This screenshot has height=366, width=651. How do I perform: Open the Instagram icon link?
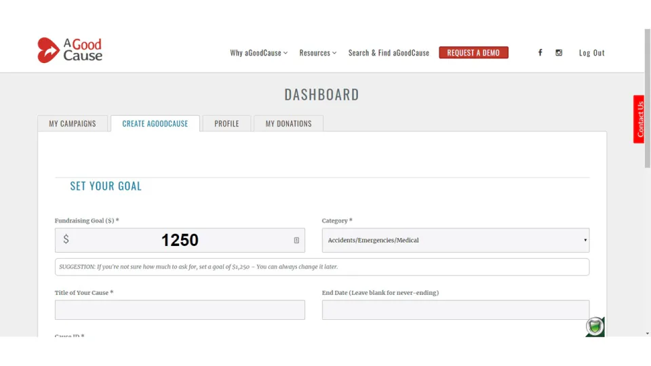click(559, 53)
